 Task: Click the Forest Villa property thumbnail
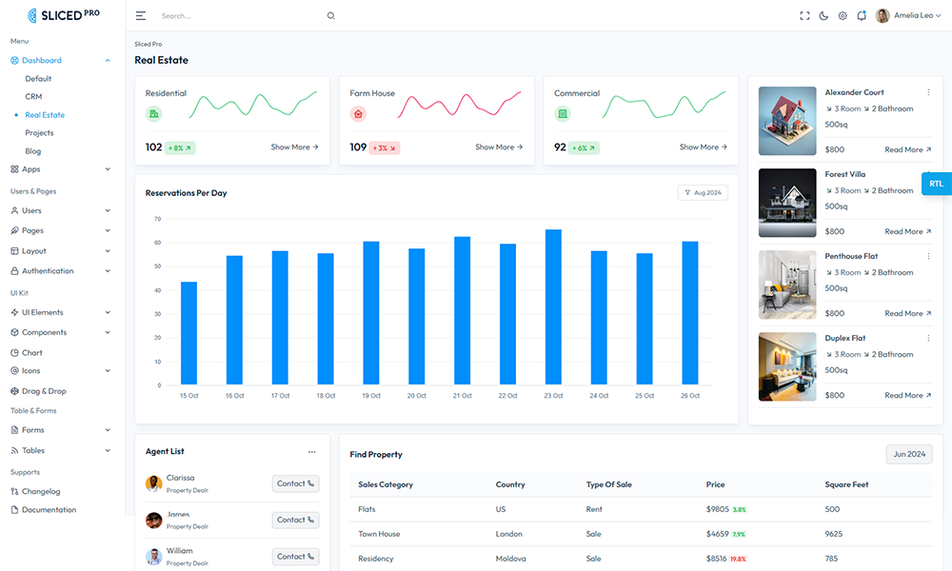pyautogui.click(x=787, y=203)
